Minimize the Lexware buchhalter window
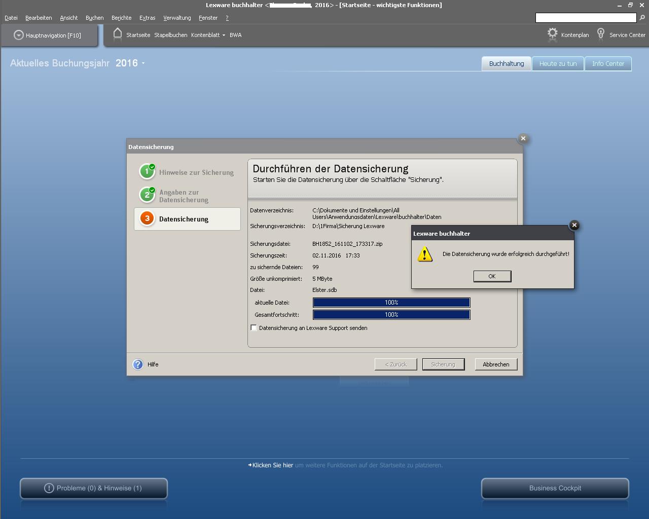Image resolution: width=649 pixels, height=519 pixels. [x=620, y=5]
